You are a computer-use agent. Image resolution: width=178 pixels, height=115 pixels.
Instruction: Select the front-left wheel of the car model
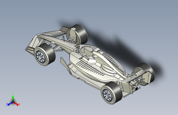click(45, 55)
